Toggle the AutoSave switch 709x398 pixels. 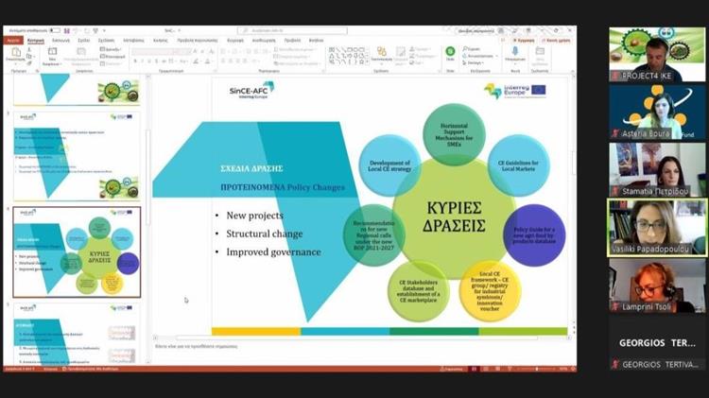point(55,30)
